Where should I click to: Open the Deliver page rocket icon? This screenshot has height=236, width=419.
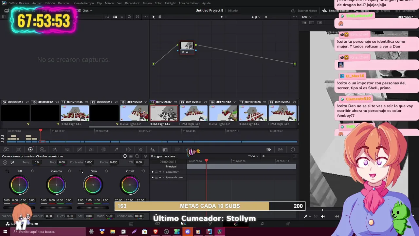tap(288, 224)
